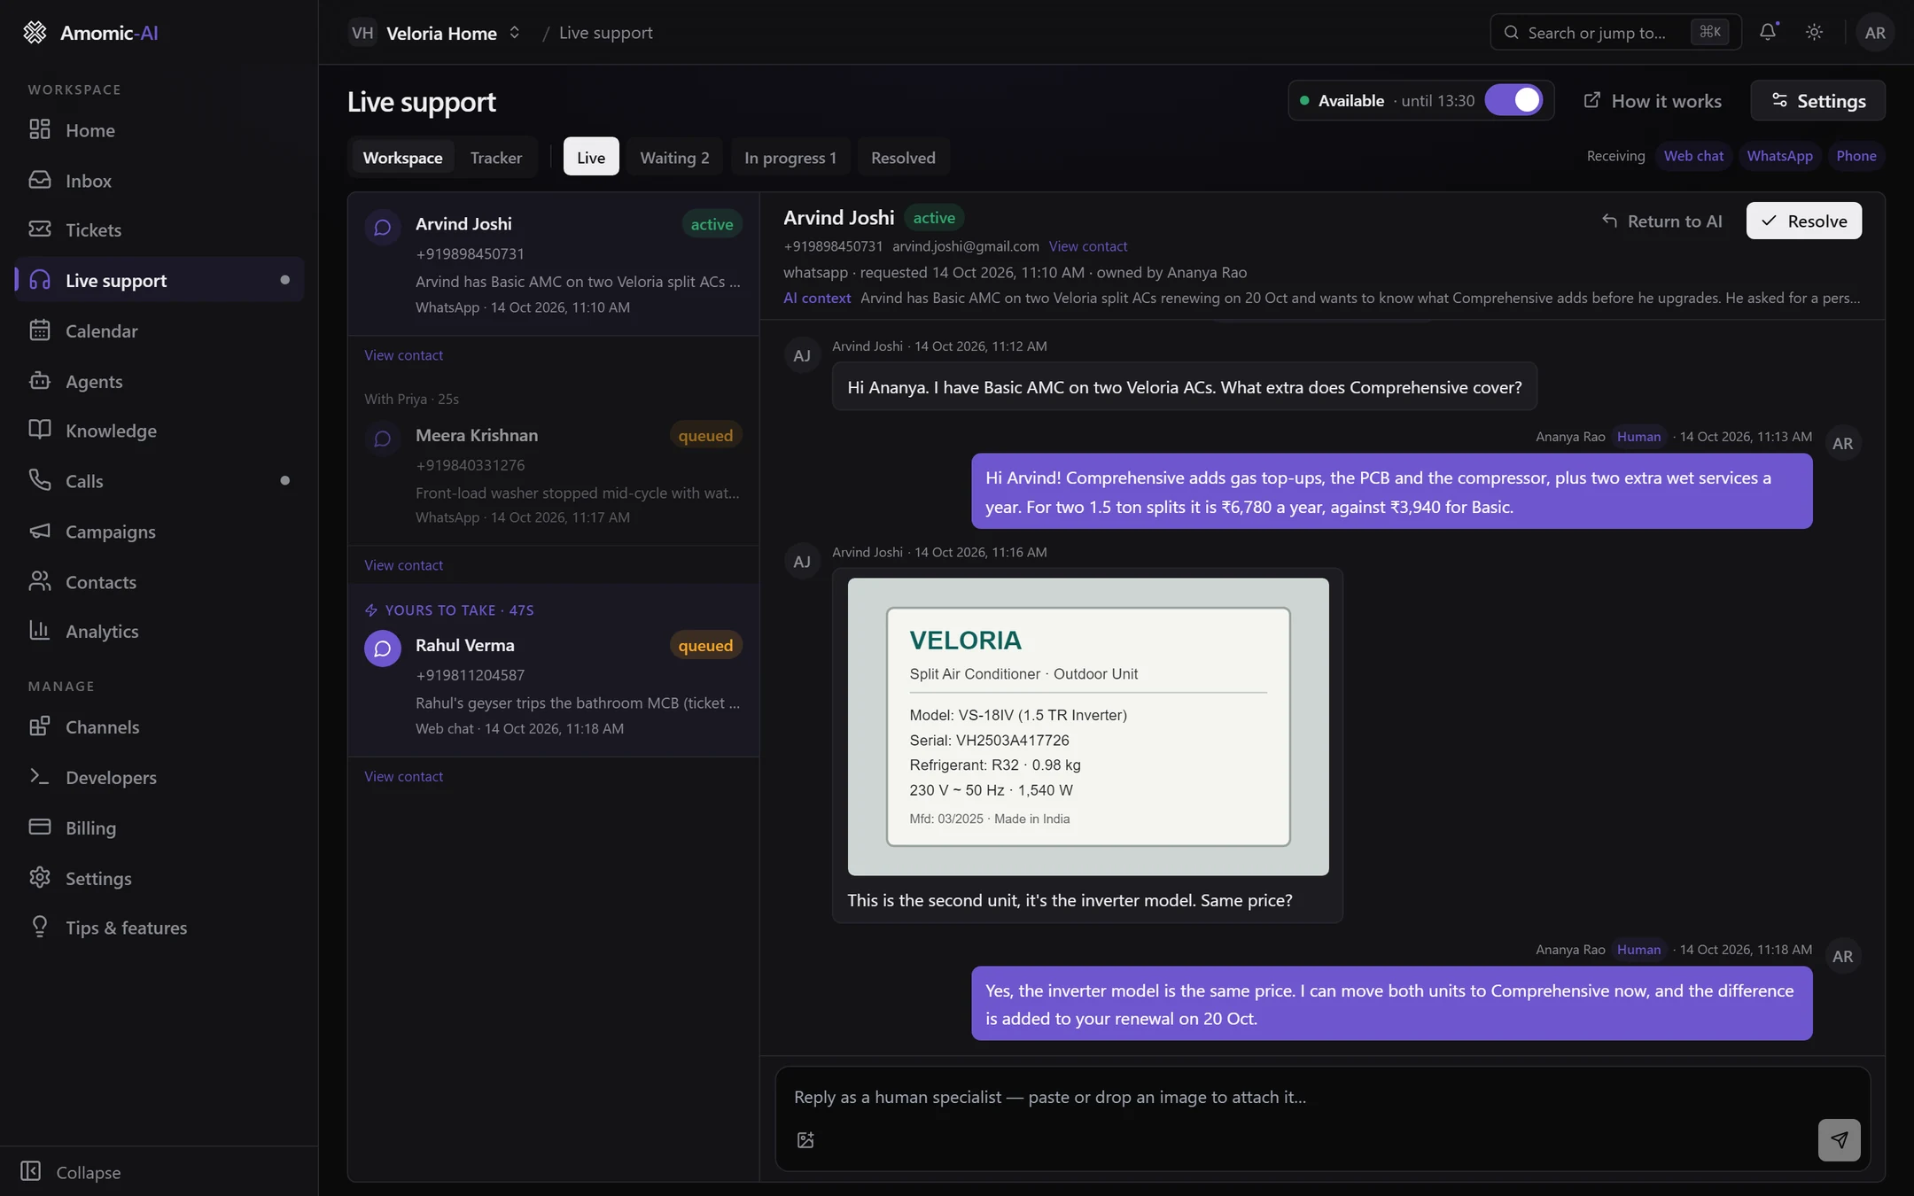This screenshot has width=1914, height=1196.
Task: View contact under Meera Krishnan
Action: 403,565
